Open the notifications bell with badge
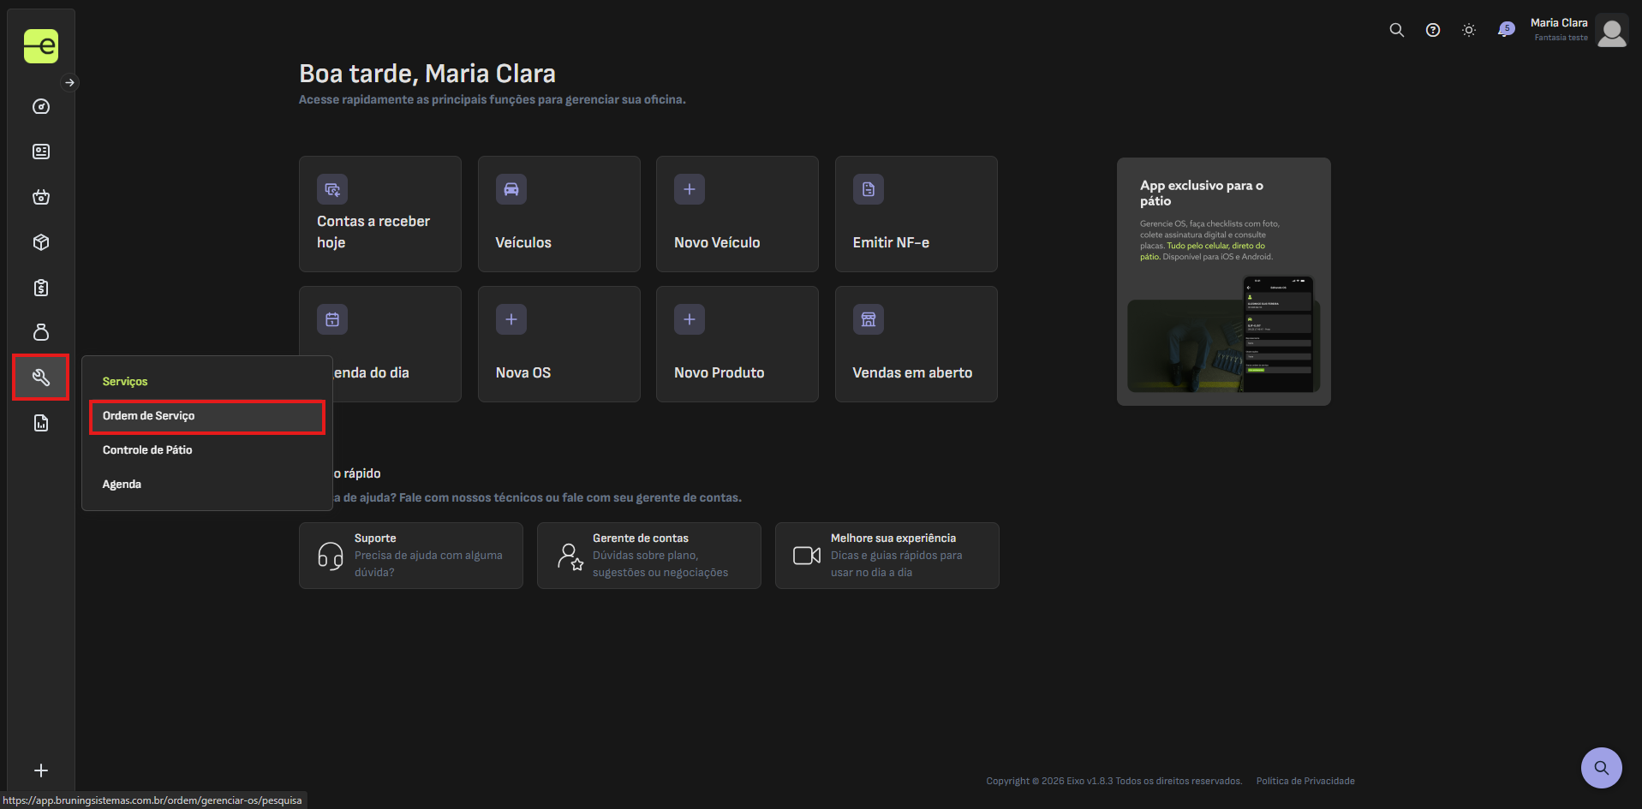Screen dimensions: 1642x809 tap(1505, 30)
